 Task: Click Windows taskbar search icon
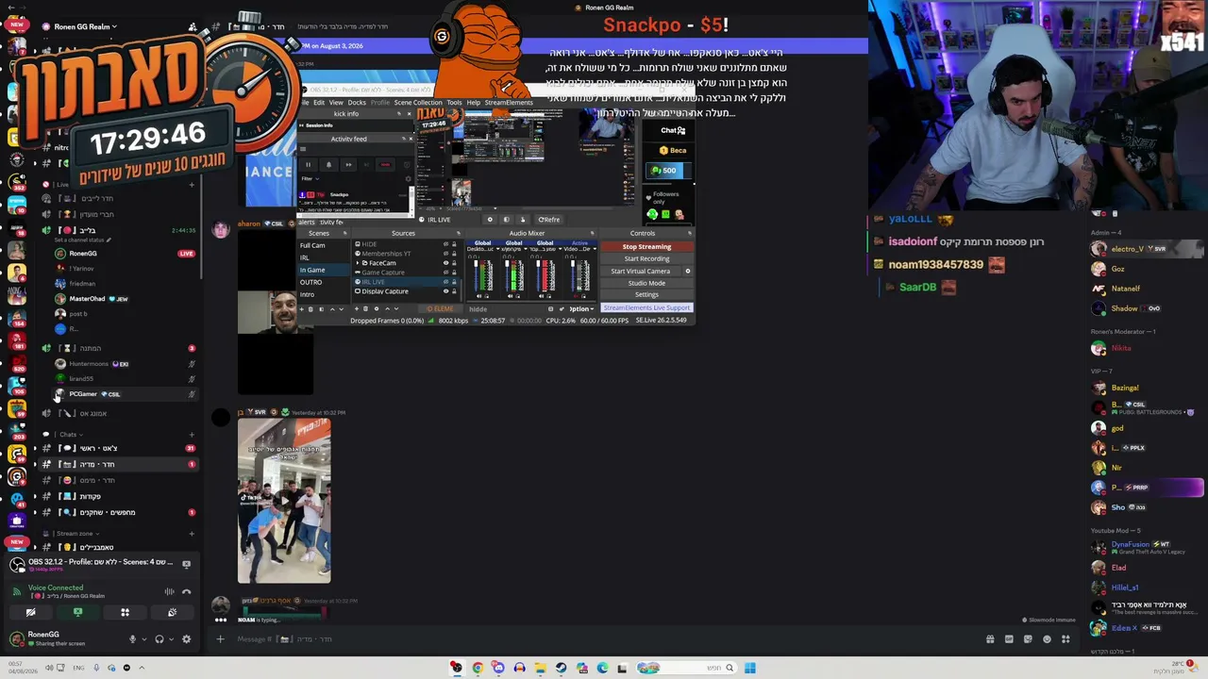730,668
